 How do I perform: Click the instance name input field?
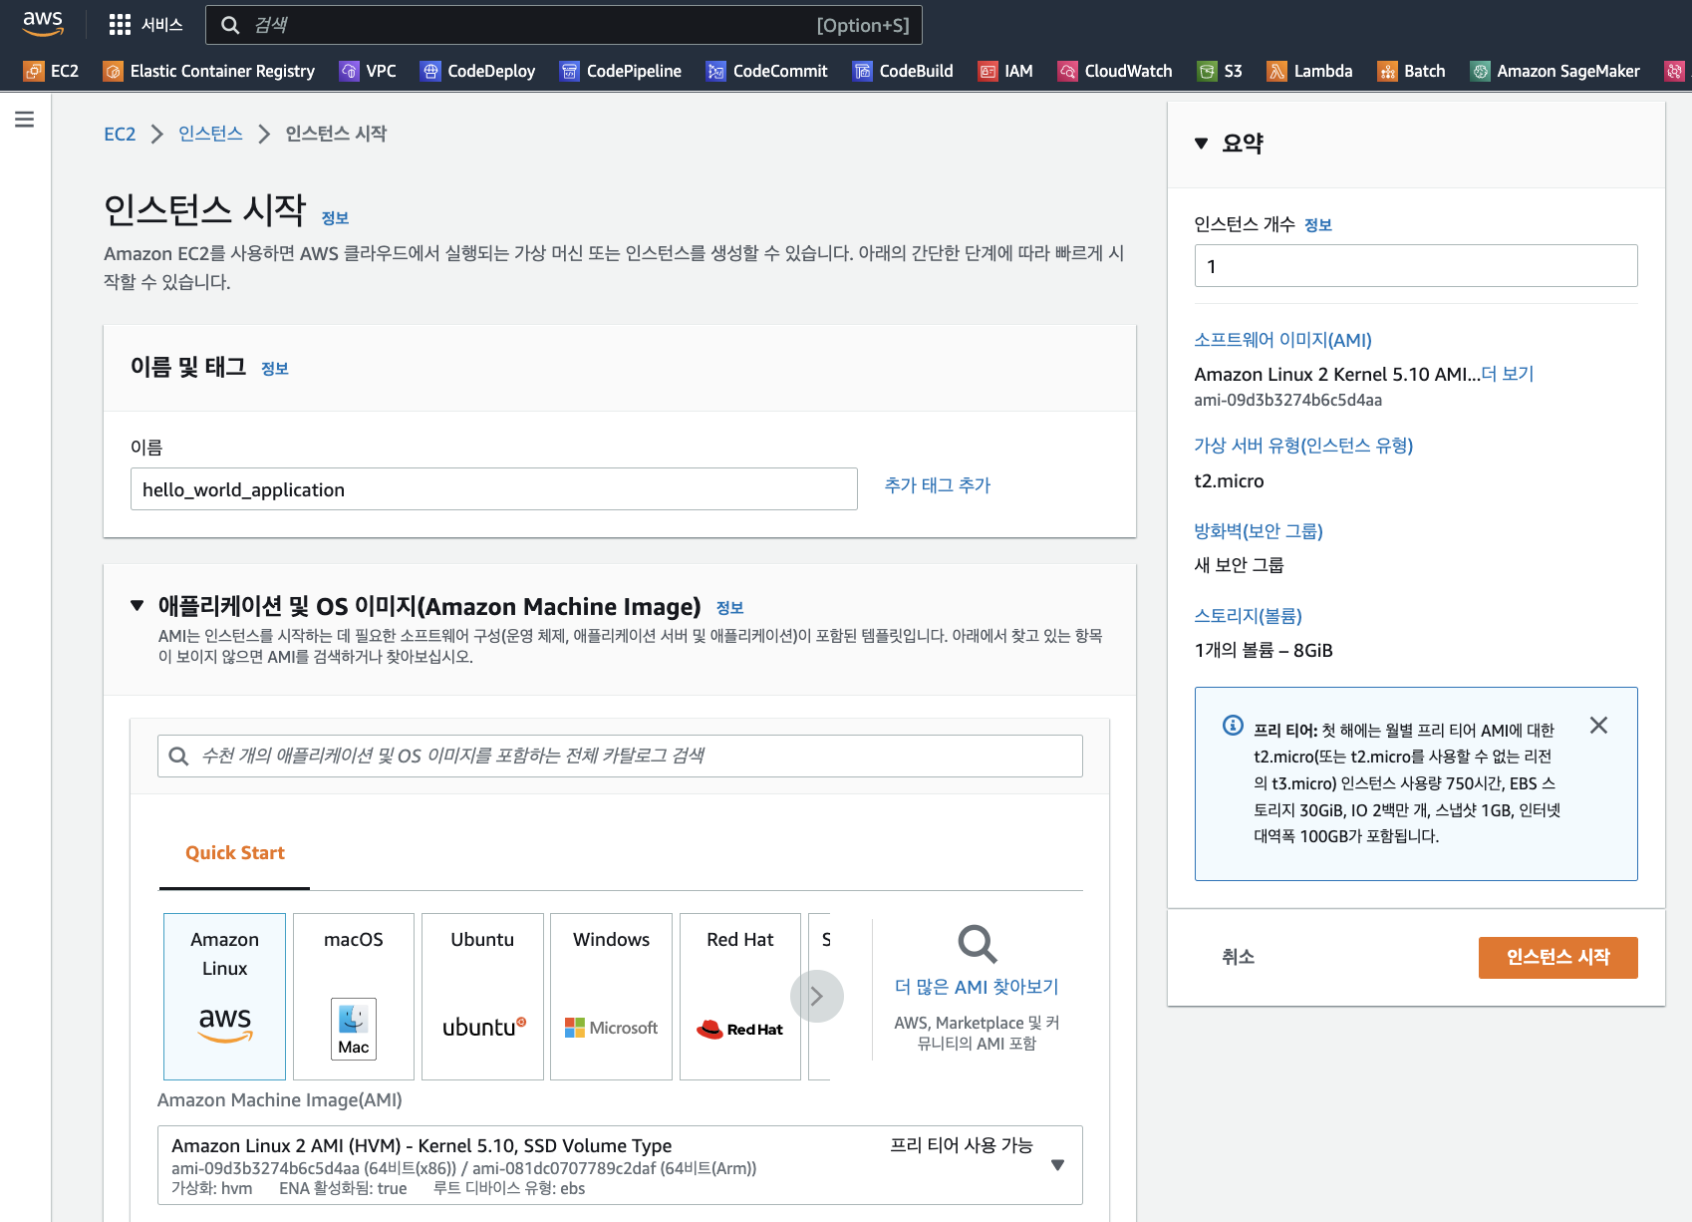[494, 489]
